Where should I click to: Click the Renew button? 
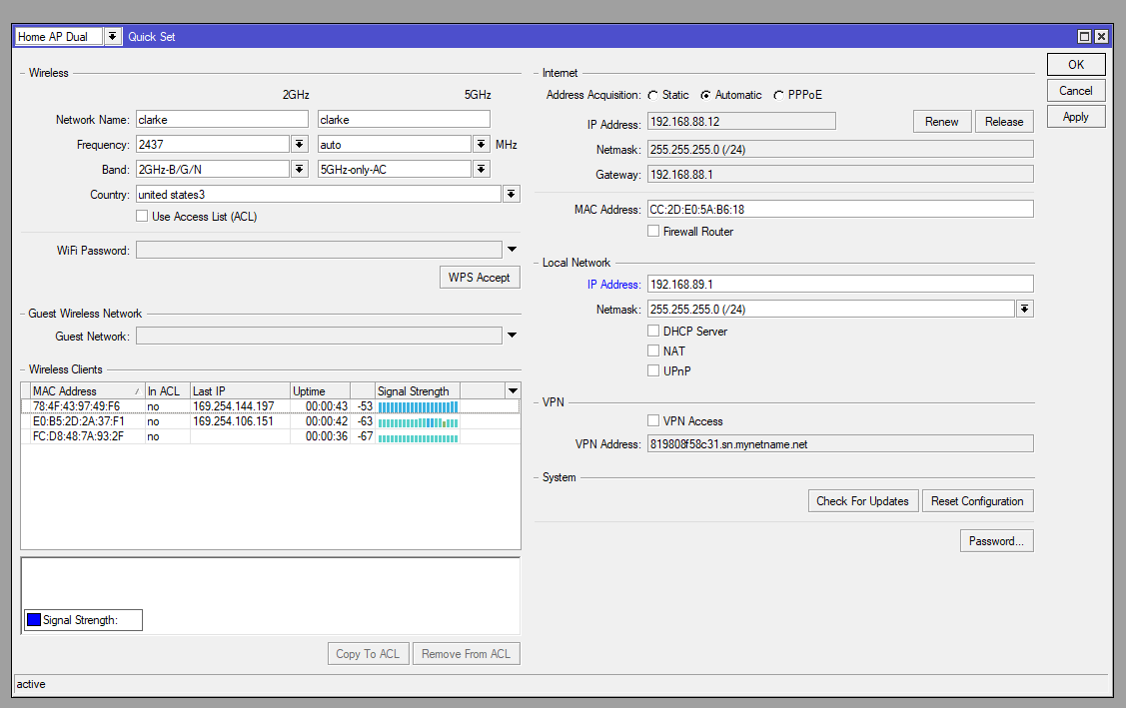(941, 122)
